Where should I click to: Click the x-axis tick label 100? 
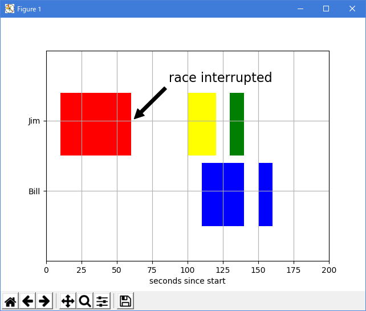coord(188,270)
